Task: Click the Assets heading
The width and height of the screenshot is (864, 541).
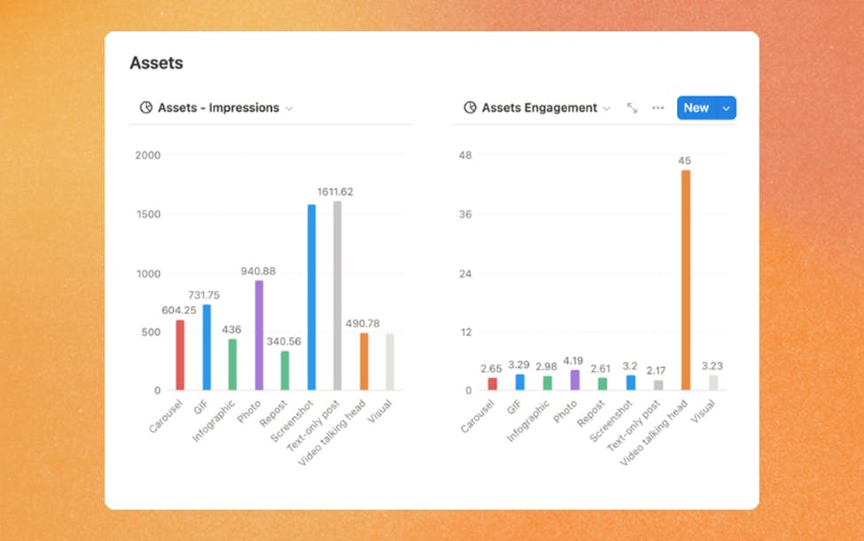Action: tap(157, 63)
